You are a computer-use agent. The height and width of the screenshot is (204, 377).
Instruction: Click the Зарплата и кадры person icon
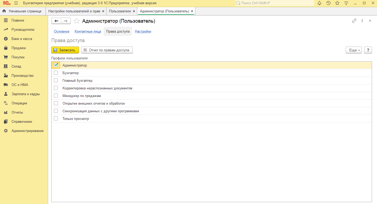tap(6, 94)
